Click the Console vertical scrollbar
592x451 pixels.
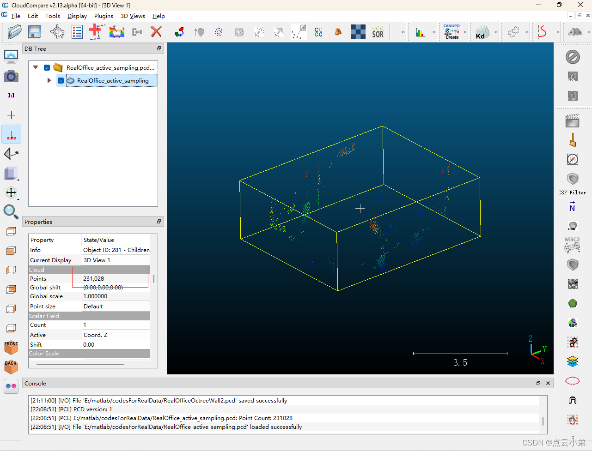pyautogui.click(x=543, y=421)
